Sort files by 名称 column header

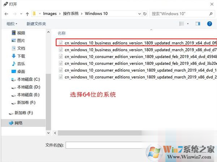[x=62, y=33]
